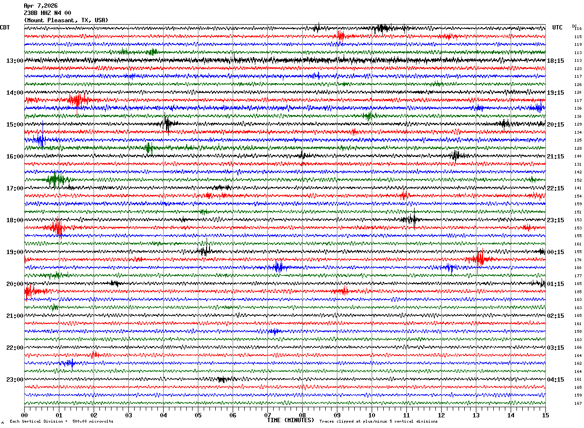Click the DC offset value 116

pos(578,29)
